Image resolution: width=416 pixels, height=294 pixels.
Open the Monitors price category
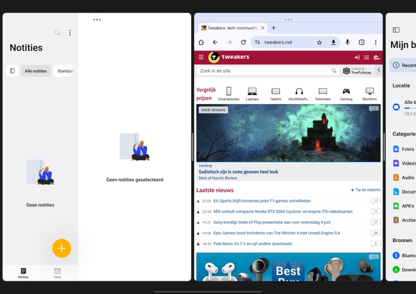370,94
